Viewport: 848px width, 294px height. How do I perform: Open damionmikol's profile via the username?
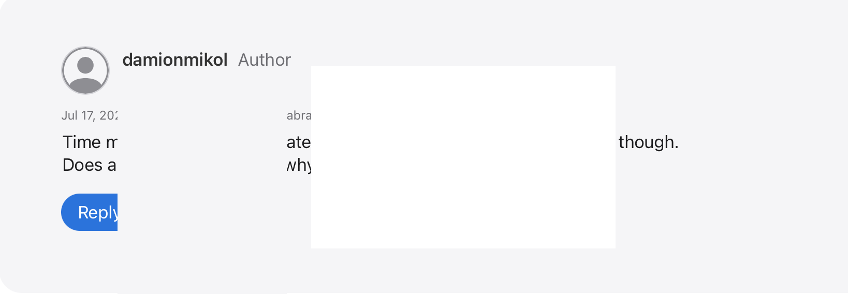(175, 60)
